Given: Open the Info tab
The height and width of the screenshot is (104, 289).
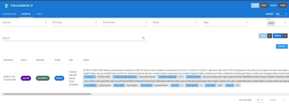Looking at the screenshot, I should pyautogui.click(x=40, y=14).
